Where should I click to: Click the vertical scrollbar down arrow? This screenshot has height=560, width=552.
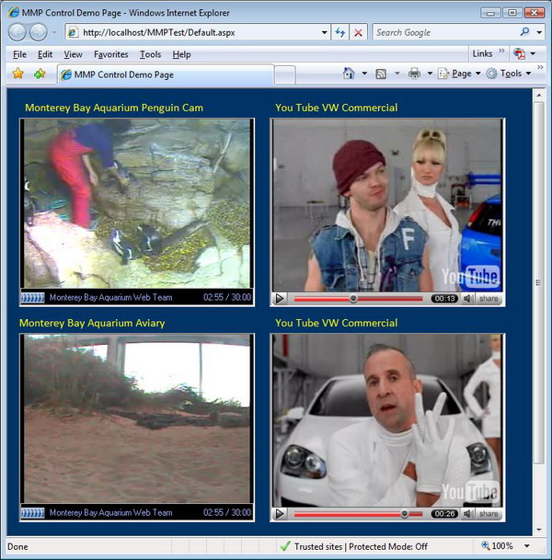click(539, 530)
